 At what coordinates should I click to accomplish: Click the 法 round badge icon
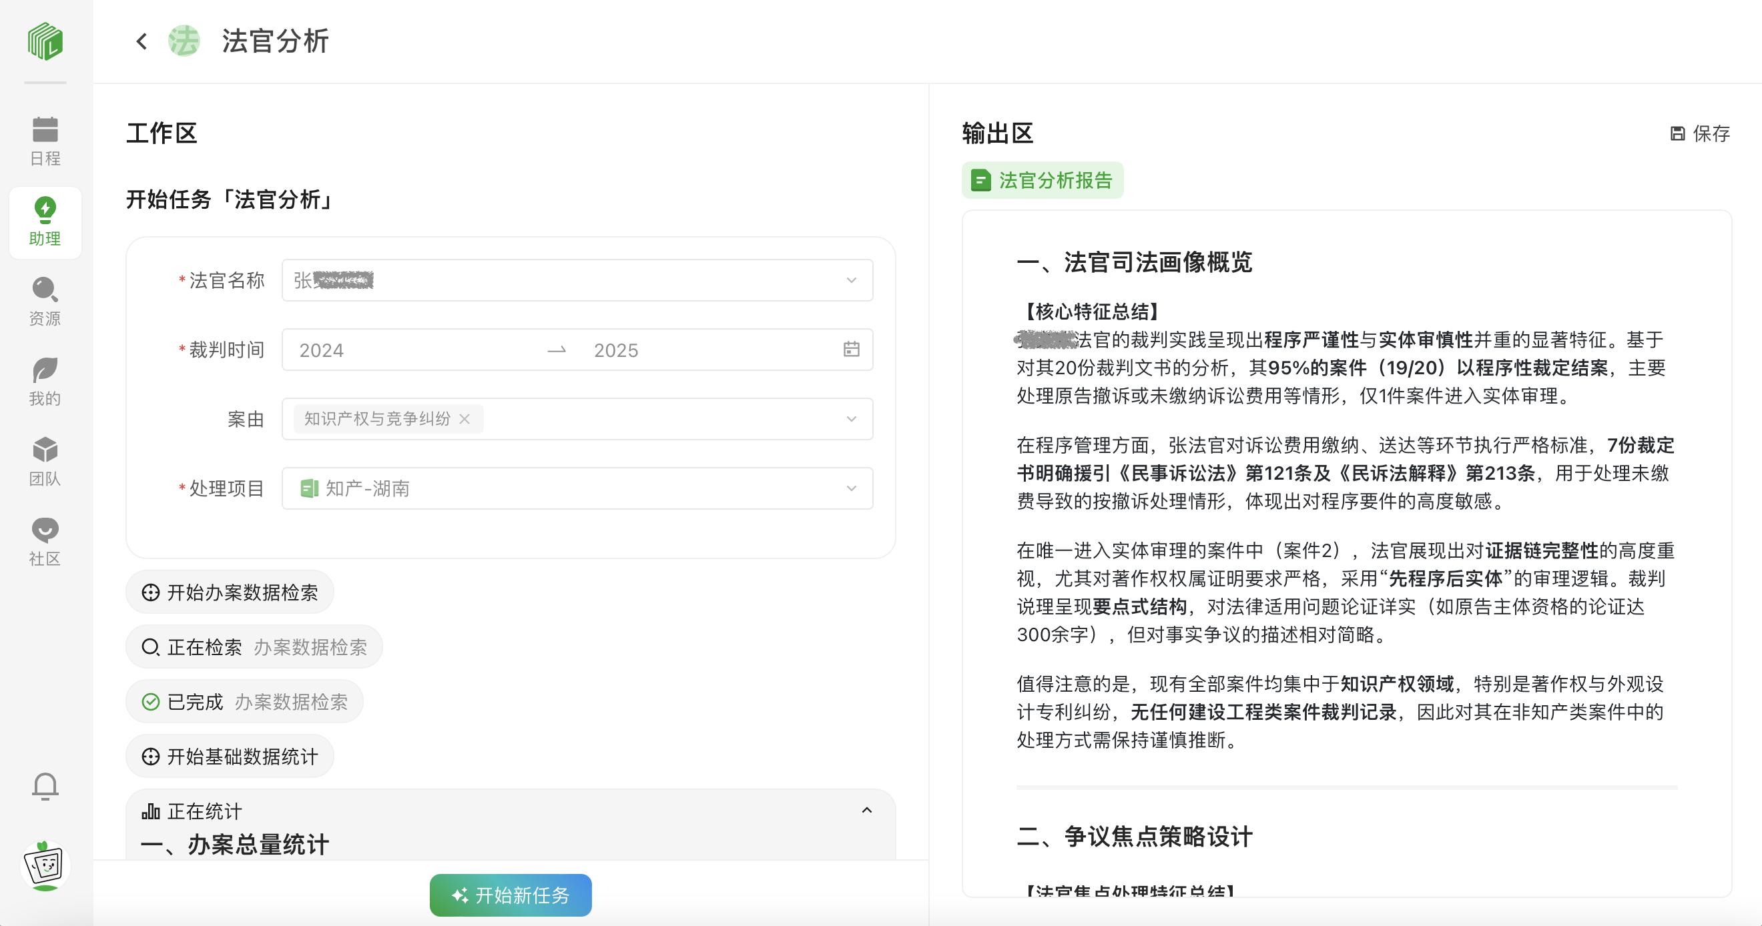184,41
